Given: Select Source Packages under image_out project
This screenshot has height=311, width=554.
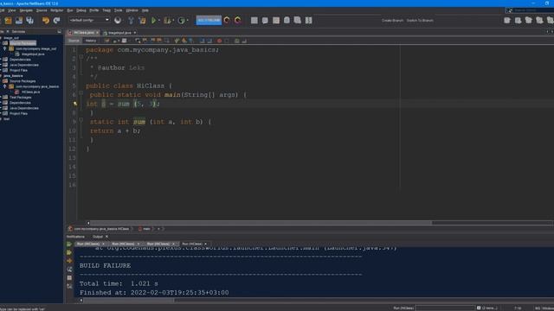Looking at the screenshot, I should pyautogui.click(x=23, y=43).
